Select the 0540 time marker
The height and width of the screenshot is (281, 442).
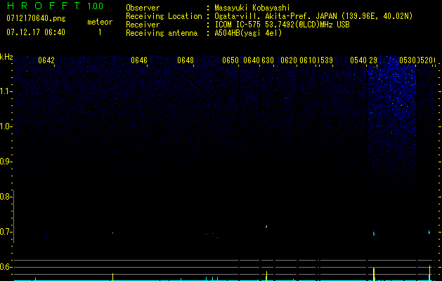pyautogui.click(x=358, y=60)
